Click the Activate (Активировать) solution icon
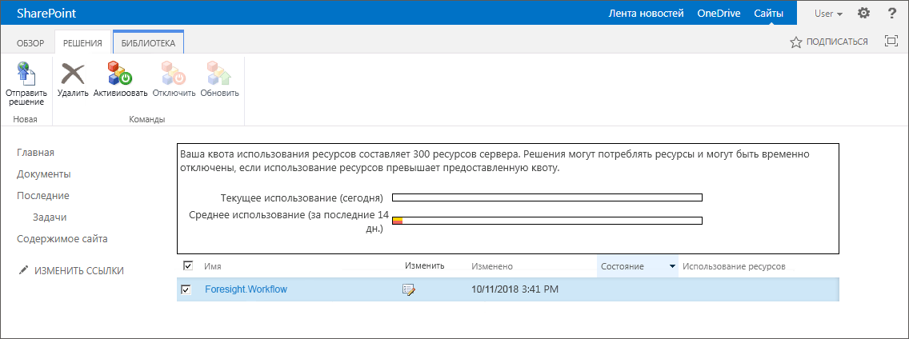909x339 pixels. click(120, 74)
